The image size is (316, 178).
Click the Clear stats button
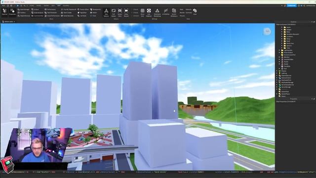(x=195, y=12)
